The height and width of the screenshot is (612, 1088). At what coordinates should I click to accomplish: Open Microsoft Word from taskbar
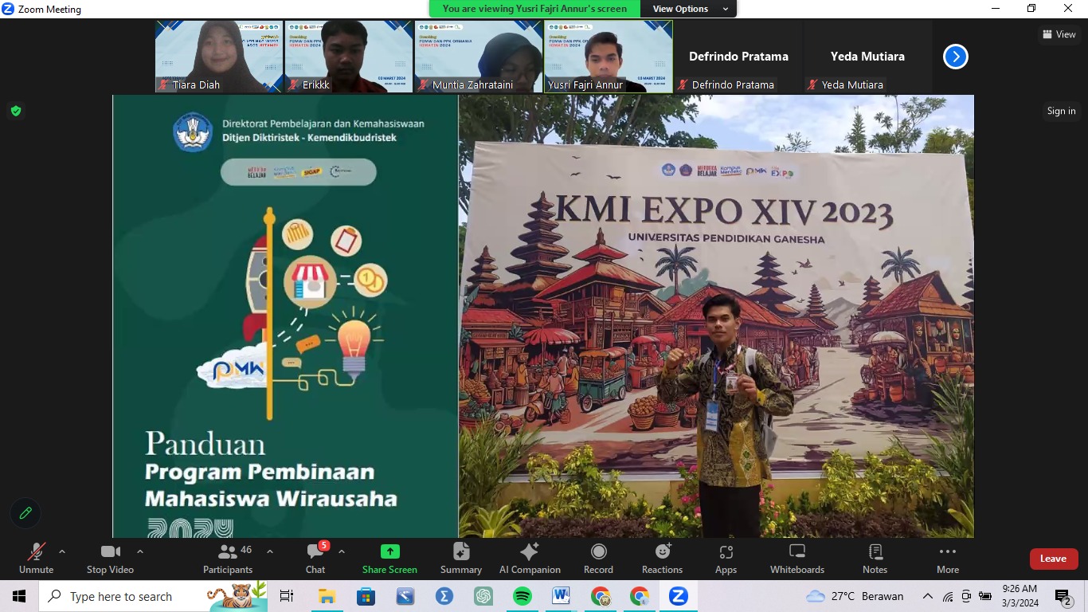(562, 596)
